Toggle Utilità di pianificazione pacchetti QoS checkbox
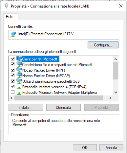 (12, 81)
